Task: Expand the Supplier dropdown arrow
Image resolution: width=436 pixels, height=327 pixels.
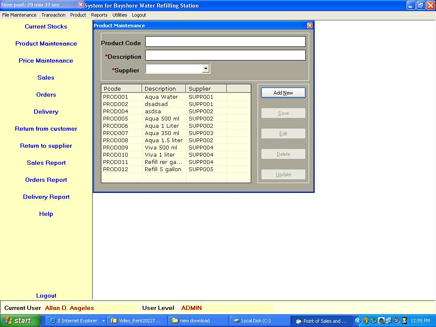Action: click(206, 69)
